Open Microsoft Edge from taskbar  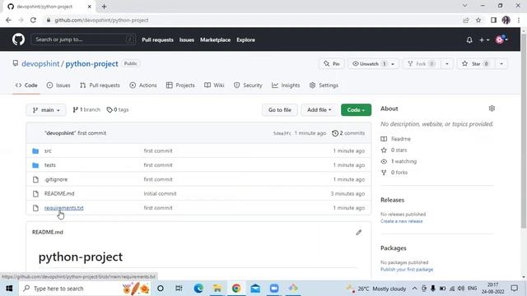198,289
